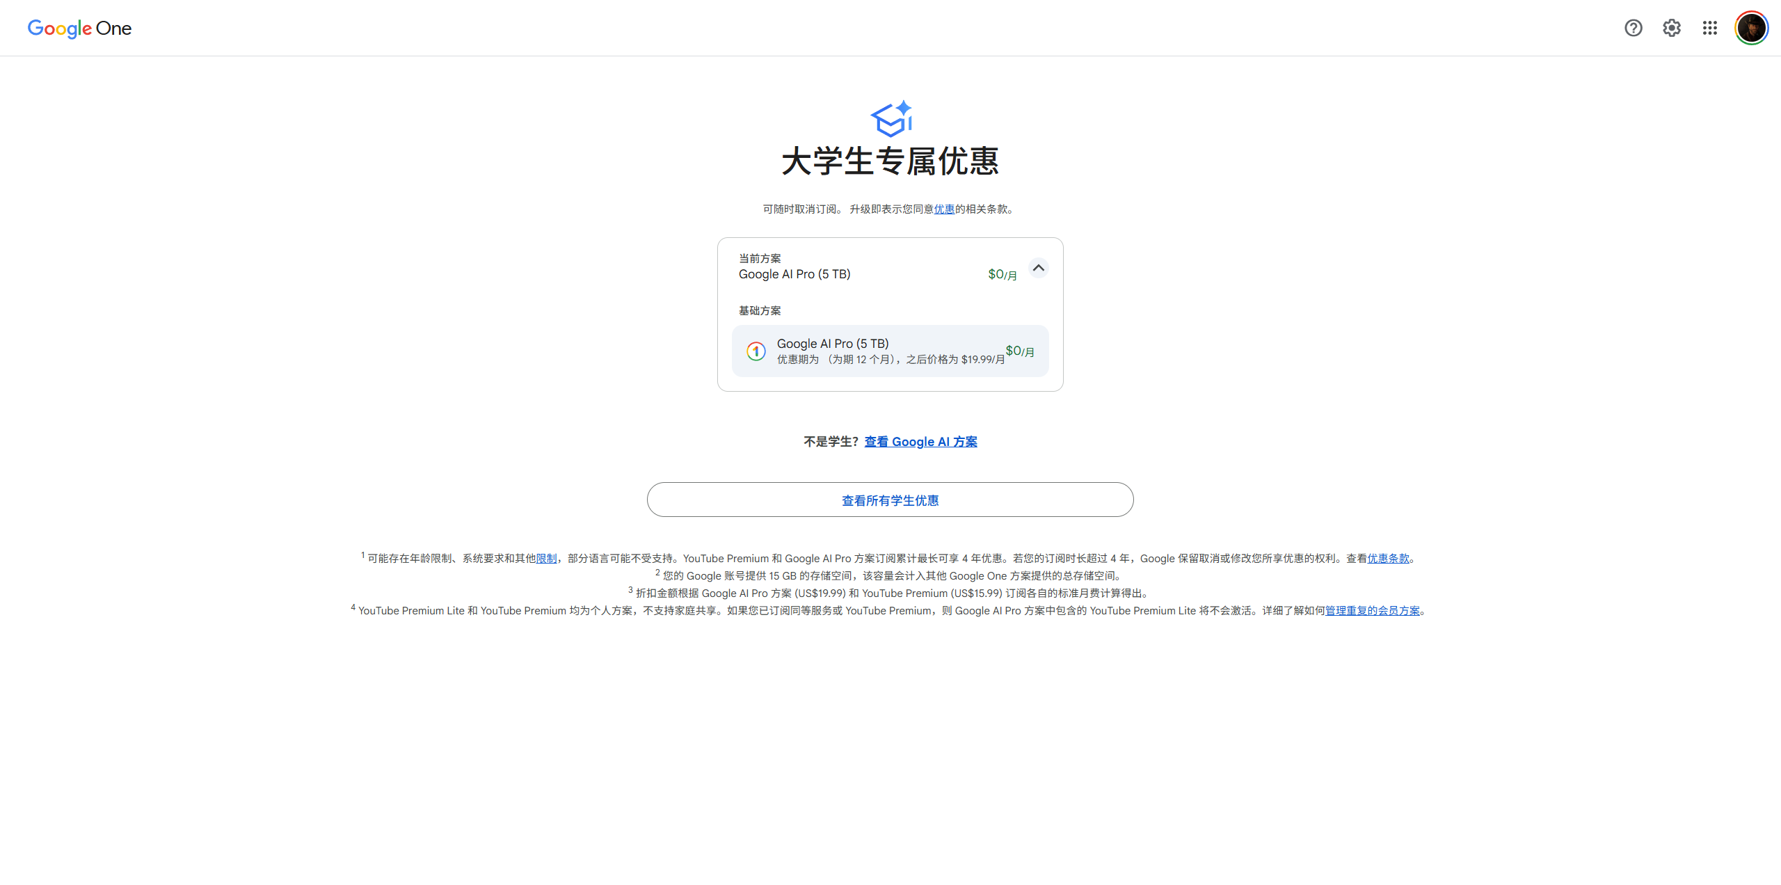The image size is (1781, 885).
Task: Click the Google One icon beside AI Pro plan
Action: tap(756, 351)
